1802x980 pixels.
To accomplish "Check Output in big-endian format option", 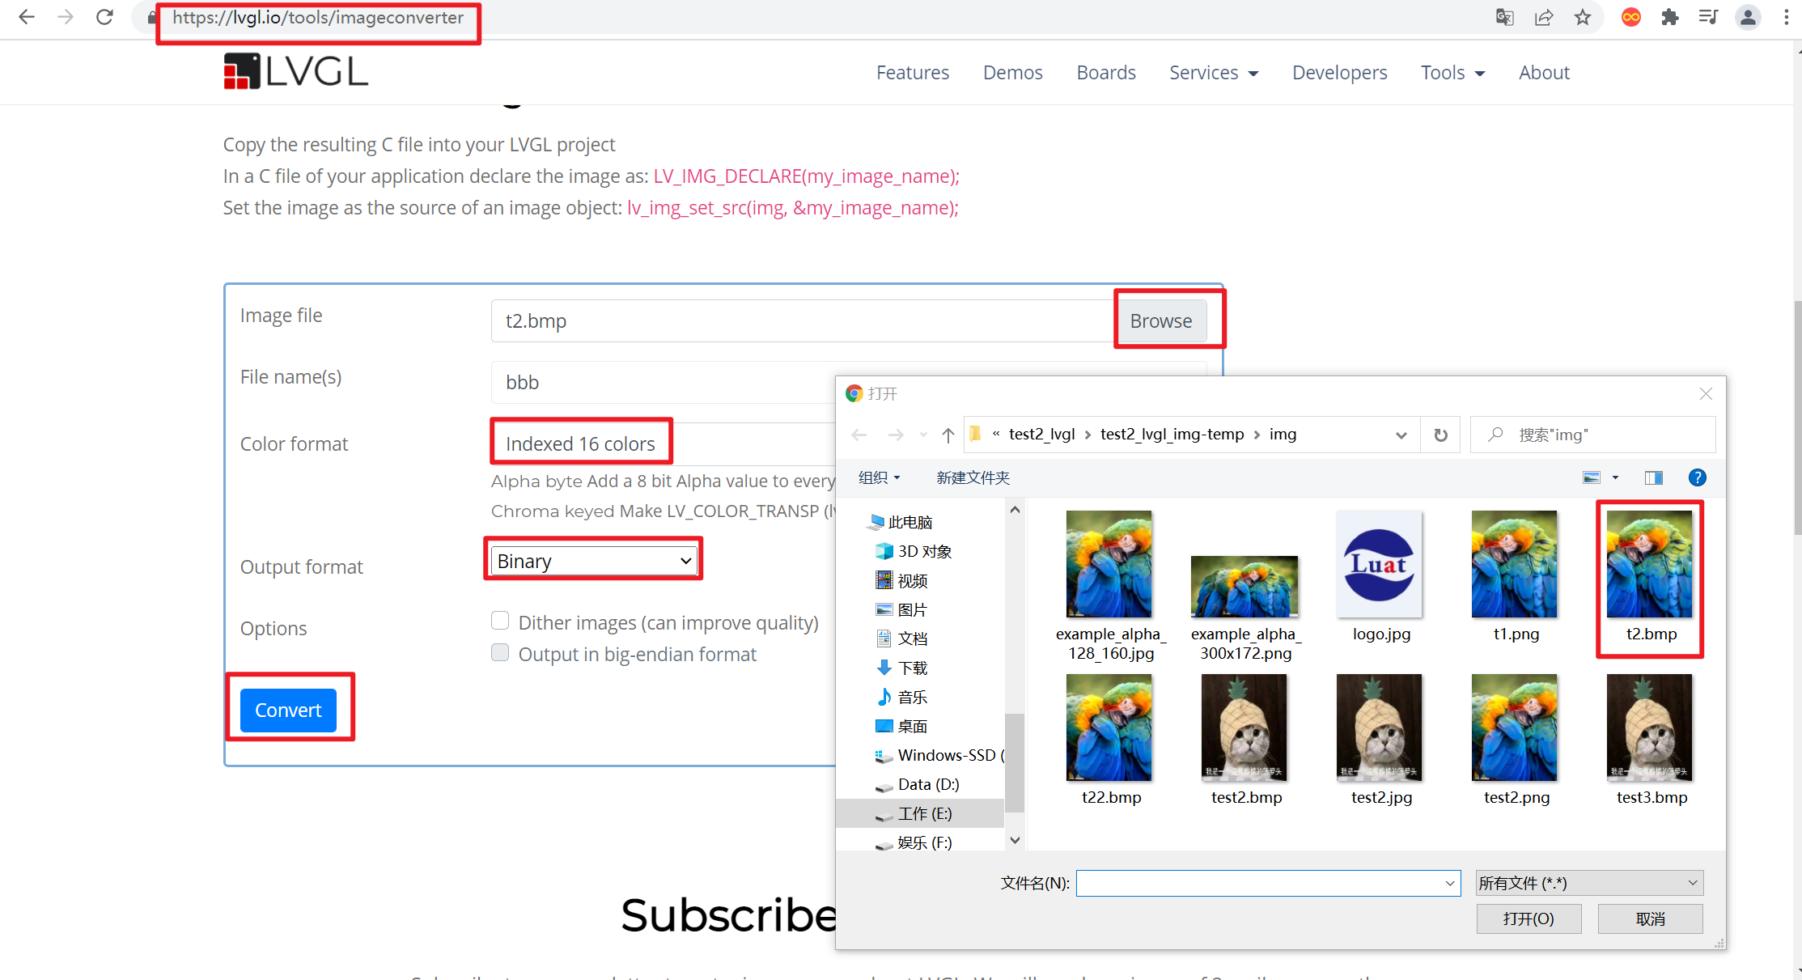I will [500, 652].
